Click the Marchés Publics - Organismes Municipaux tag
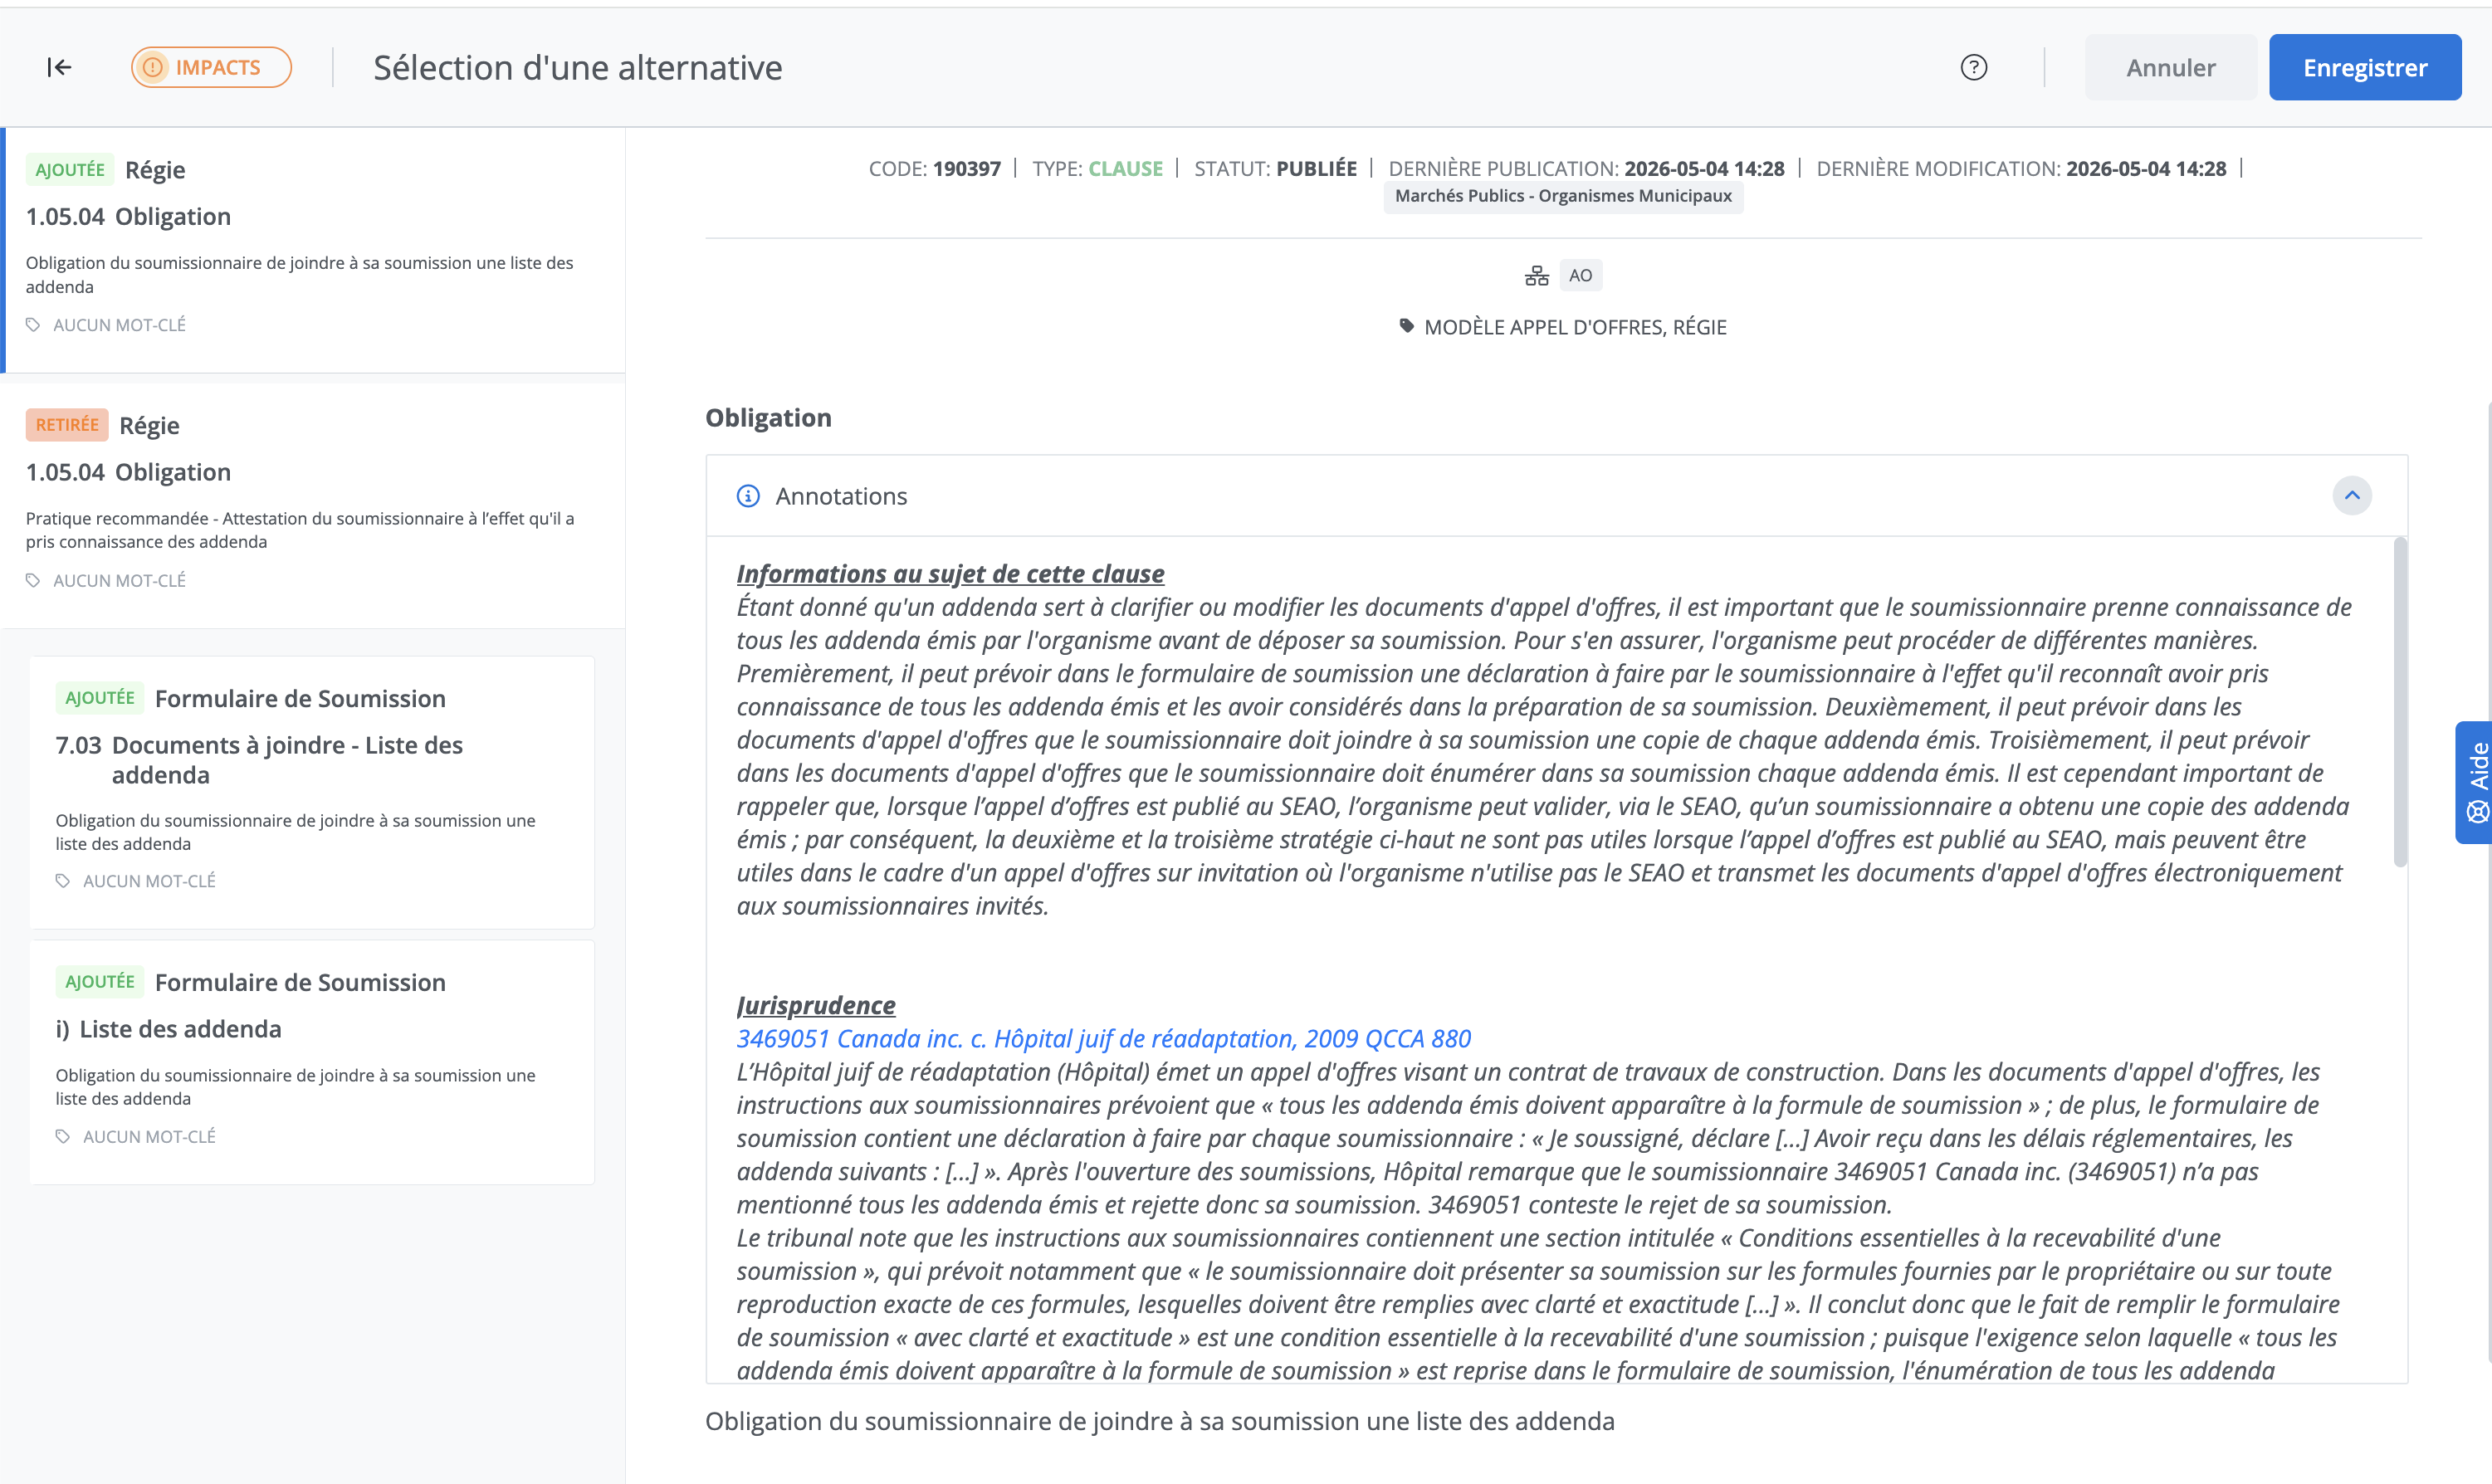 [x=1562, y=196]
